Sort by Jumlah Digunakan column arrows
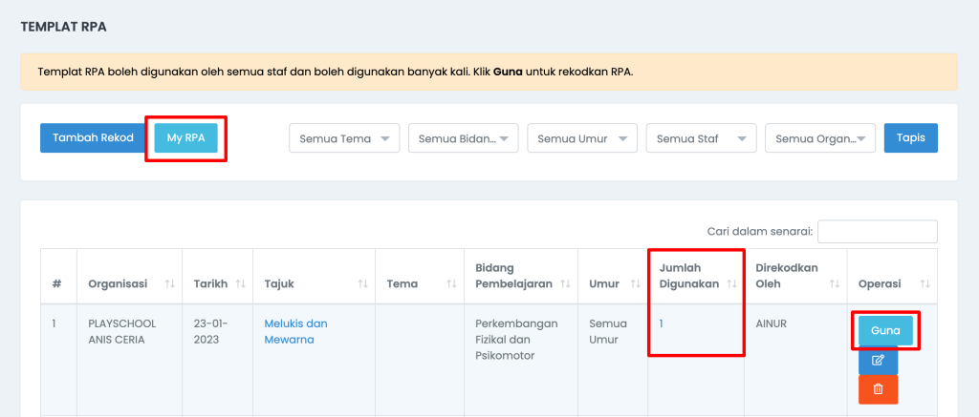The image size is (979, 417). pyautogui.click(x=732, y=283)
